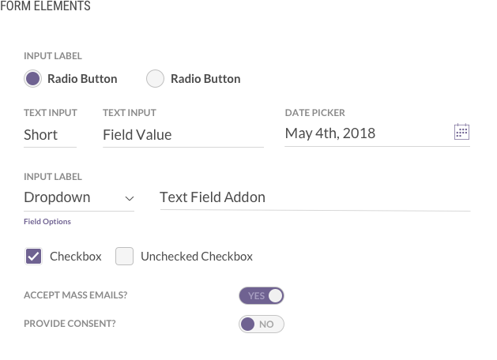Screen dimensions: 497x360
Task: Expand the Dropdown chevron arrow
Action: pyautogui.click(x=130, y=198)
